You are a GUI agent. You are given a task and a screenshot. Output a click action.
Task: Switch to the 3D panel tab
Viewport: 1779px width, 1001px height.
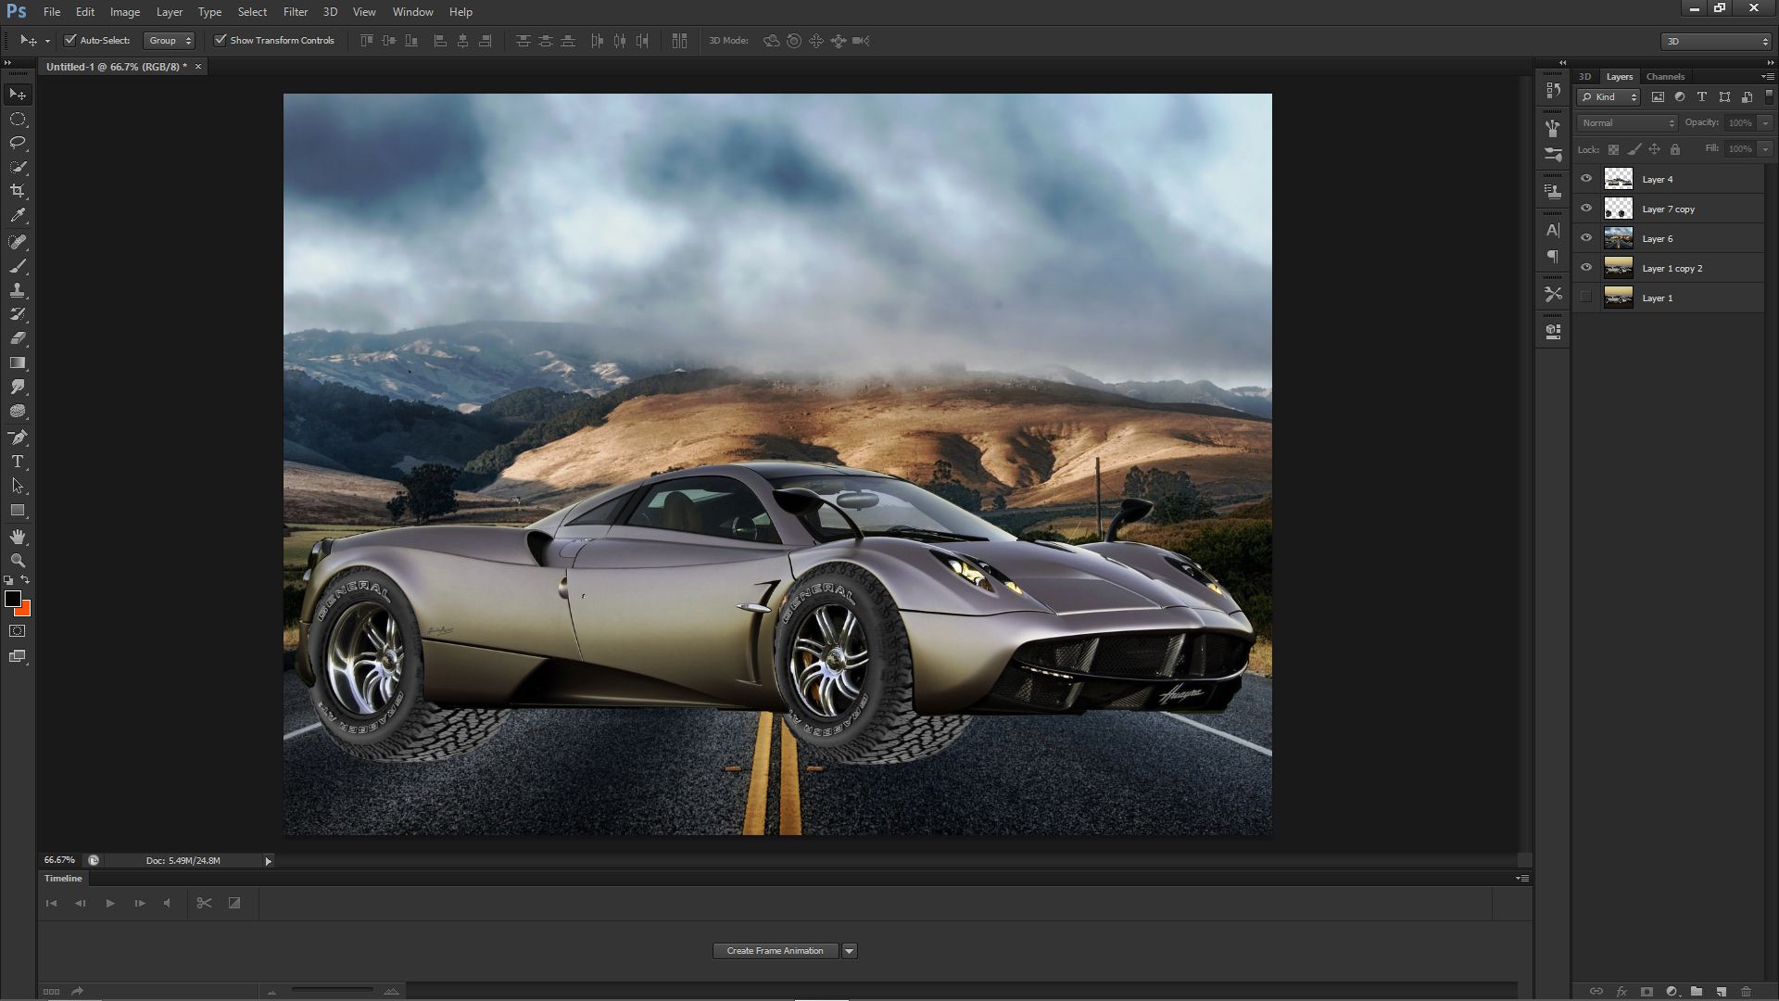click(x=1584, y=77)
